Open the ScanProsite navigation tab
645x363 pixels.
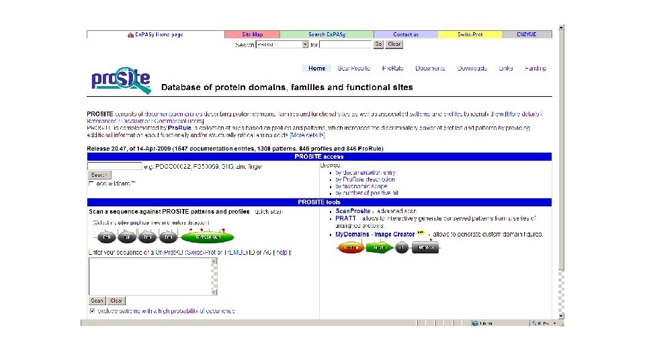pyautogui.click(x=354, y=69)
